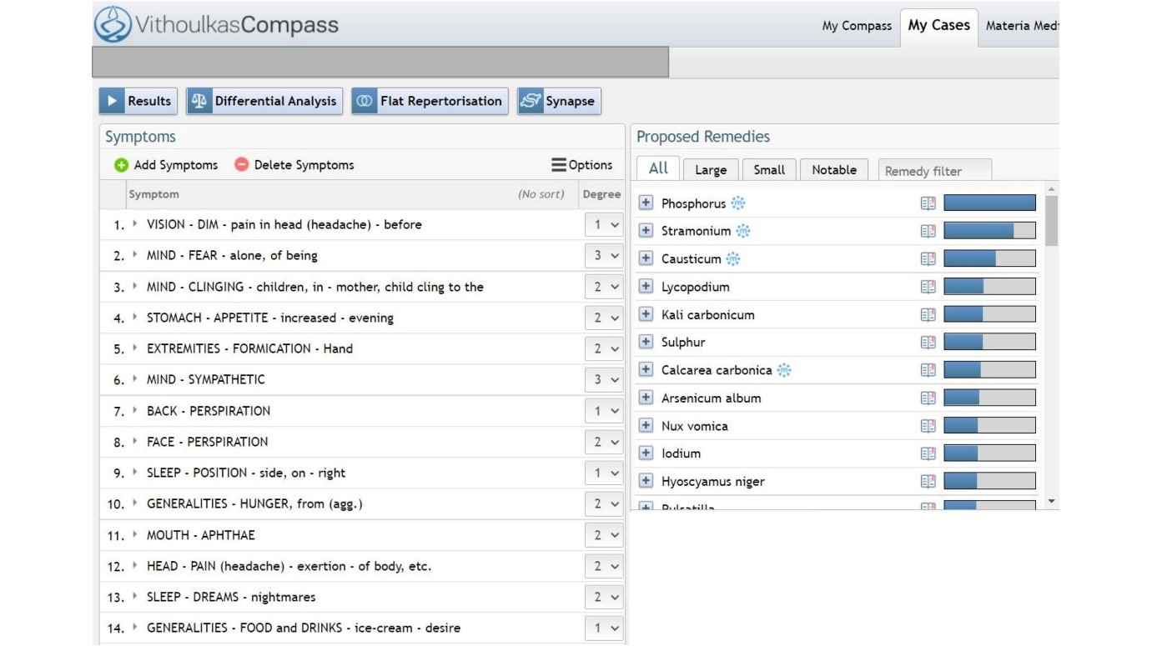Expand the MIND - SYMPATHETIC symptom arrow
1152x646 pixels.
click(x=135, y=379)
